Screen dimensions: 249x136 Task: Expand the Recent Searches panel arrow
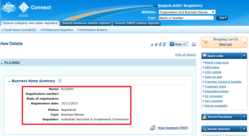click(244, 129)
